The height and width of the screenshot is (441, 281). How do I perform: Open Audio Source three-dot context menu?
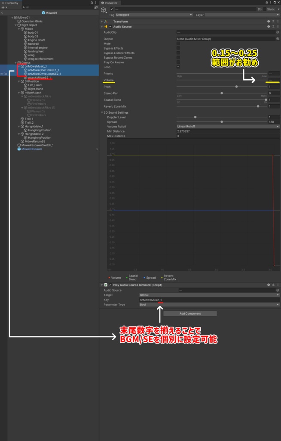click(278, 27)
